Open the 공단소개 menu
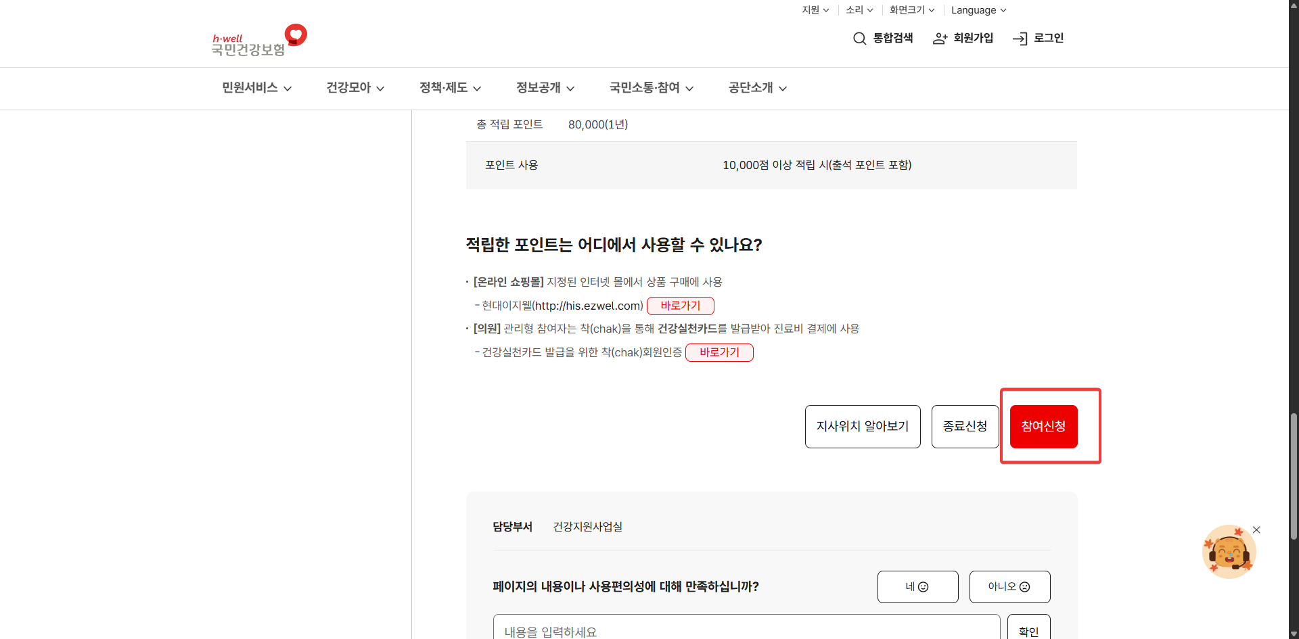 coord(756,88)
